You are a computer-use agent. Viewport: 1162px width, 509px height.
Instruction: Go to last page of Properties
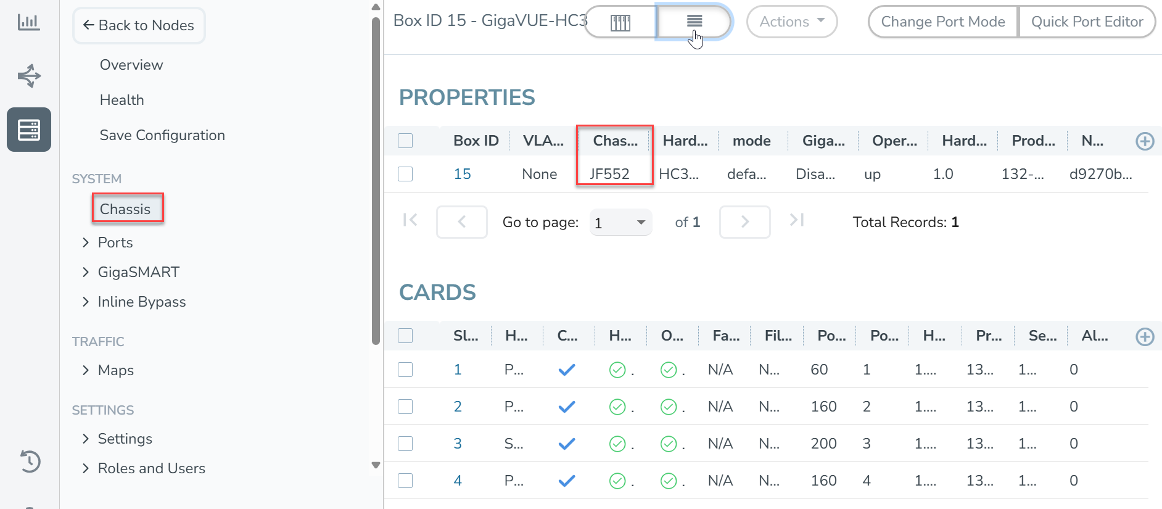[x=796, y=220]
